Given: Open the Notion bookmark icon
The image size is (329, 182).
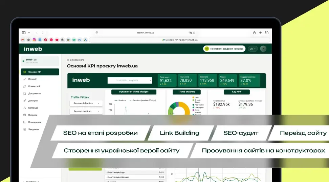Looking at the screenshot, I should point(63,40).
